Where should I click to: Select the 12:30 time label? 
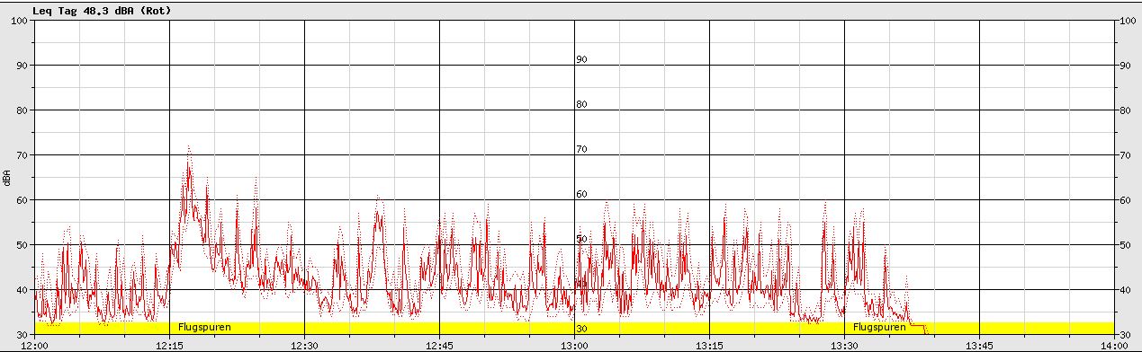pos(304,345)
